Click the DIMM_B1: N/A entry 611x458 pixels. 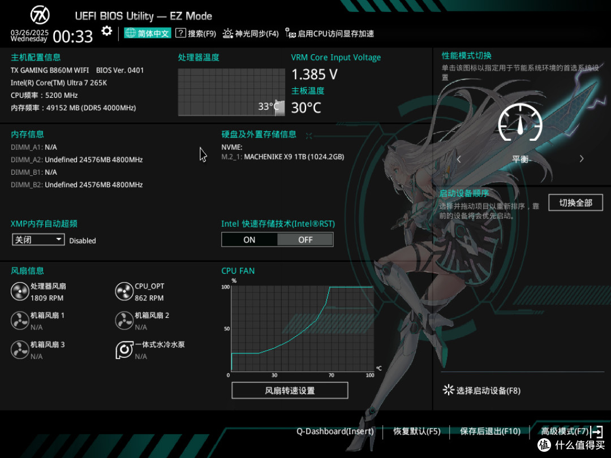click(x=34, y=172)
